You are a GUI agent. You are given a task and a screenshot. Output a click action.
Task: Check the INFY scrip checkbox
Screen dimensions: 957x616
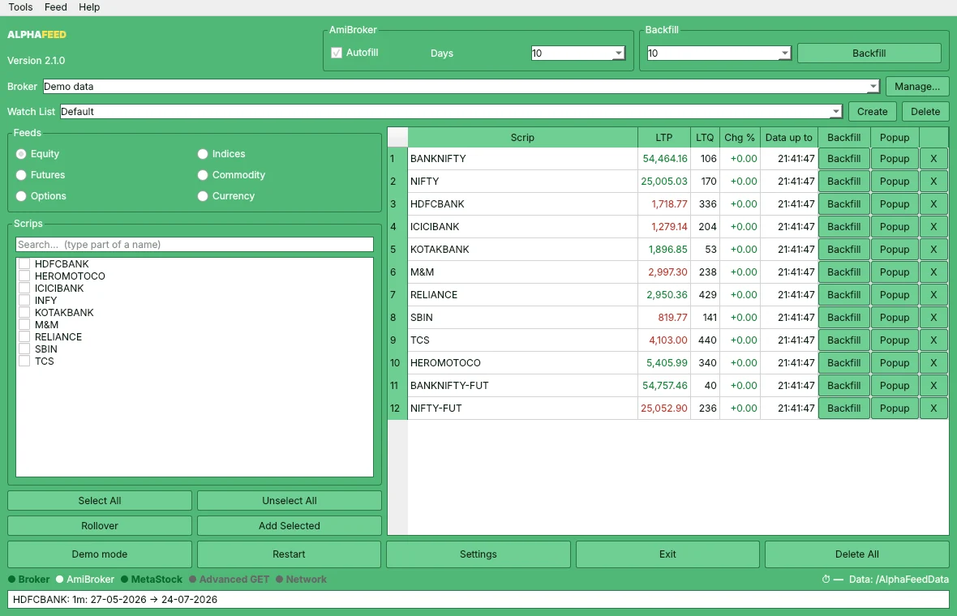coord(24,301)
